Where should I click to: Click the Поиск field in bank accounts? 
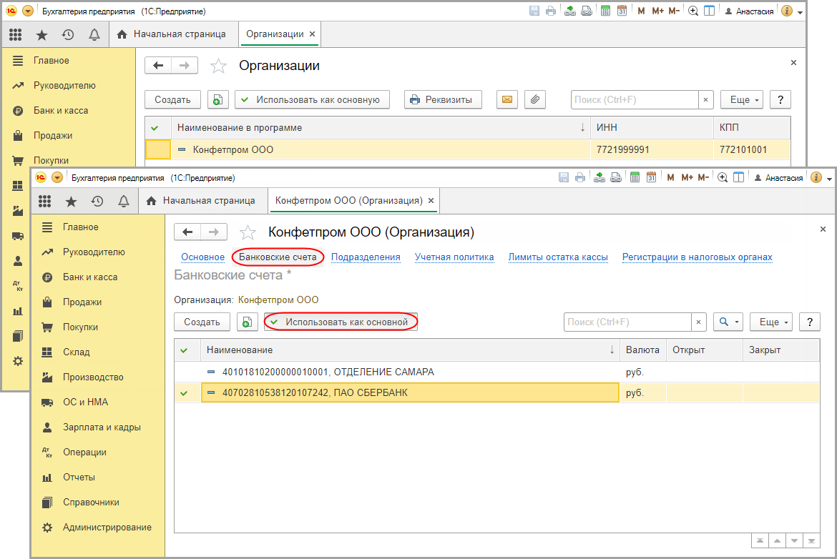627,322
